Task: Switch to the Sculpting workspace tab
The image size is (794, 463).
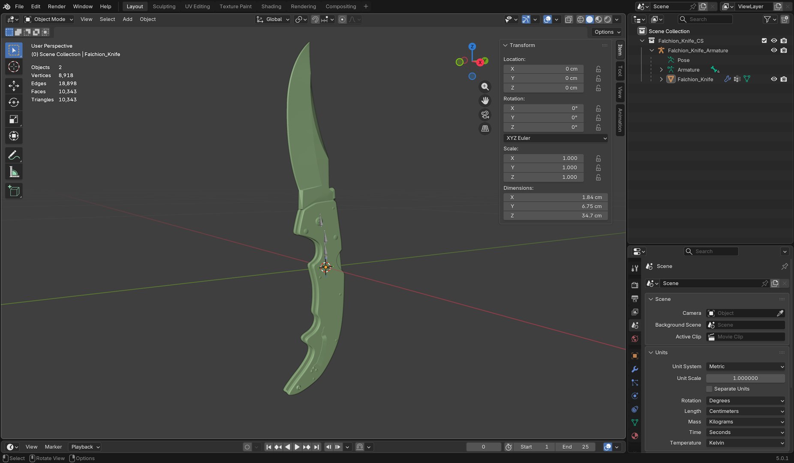Action: pos(164,6)
